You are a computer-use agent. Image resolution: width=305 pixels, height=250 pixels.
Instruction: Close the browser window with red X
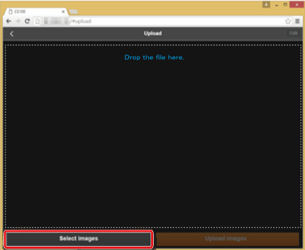tap(297, 5)
